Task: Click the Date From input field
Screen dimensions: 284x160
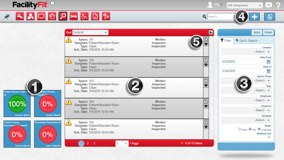Action: tap(243, 62)
